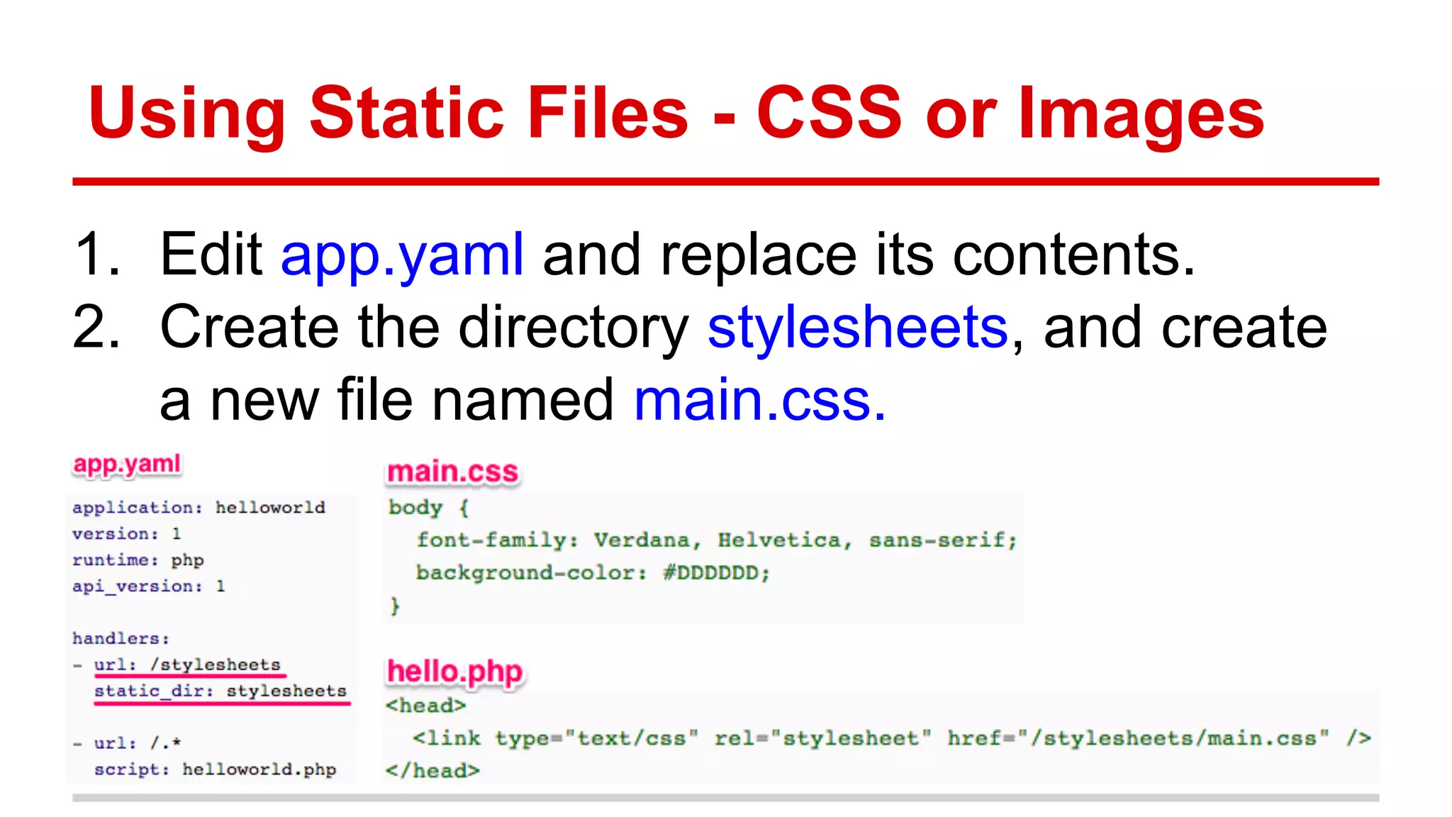The height and width of the screenshot is (817, 1452).
Task: Click the pink 'main.css' code heading
Action: point(453,472)
